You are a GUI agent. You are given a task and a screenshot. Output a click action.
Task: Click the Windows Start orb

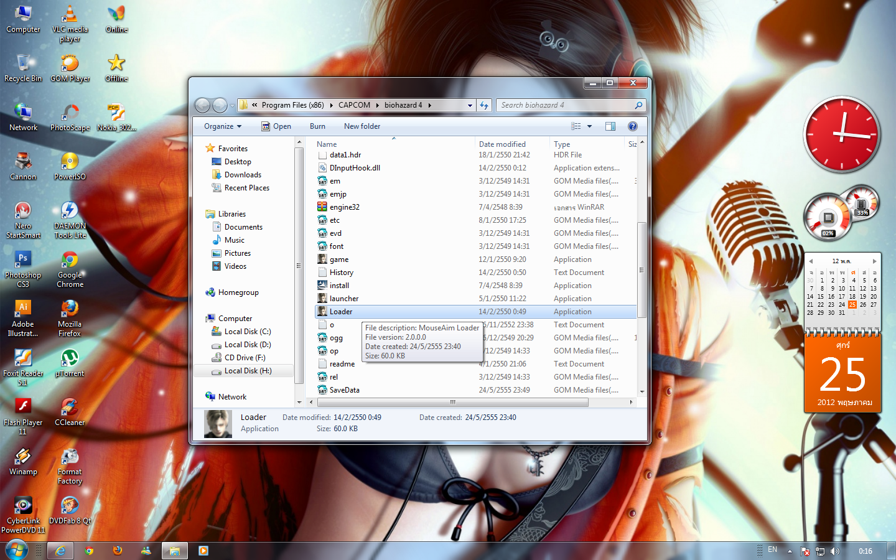17,550
